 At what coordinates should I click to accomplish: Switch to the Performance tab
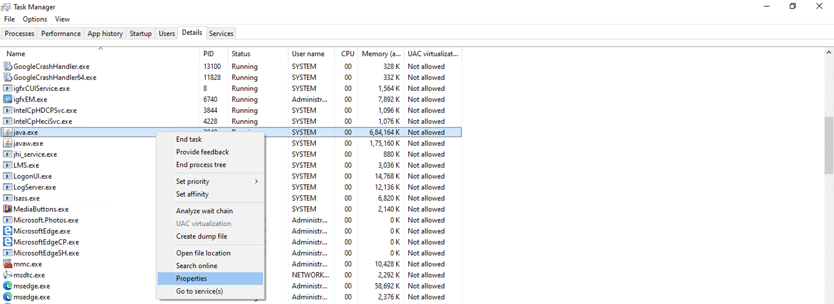coord(61,34)
